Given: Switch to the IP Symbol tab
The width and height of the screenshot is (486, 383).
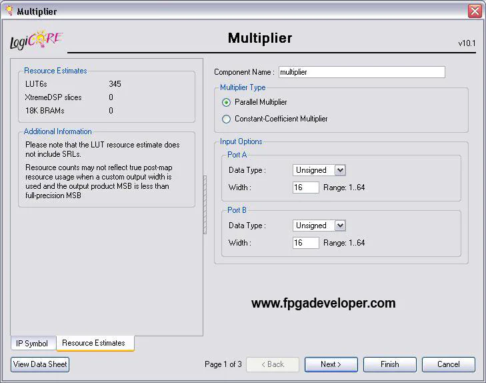Looking at the screenshot, I should [x=32, y=344].
